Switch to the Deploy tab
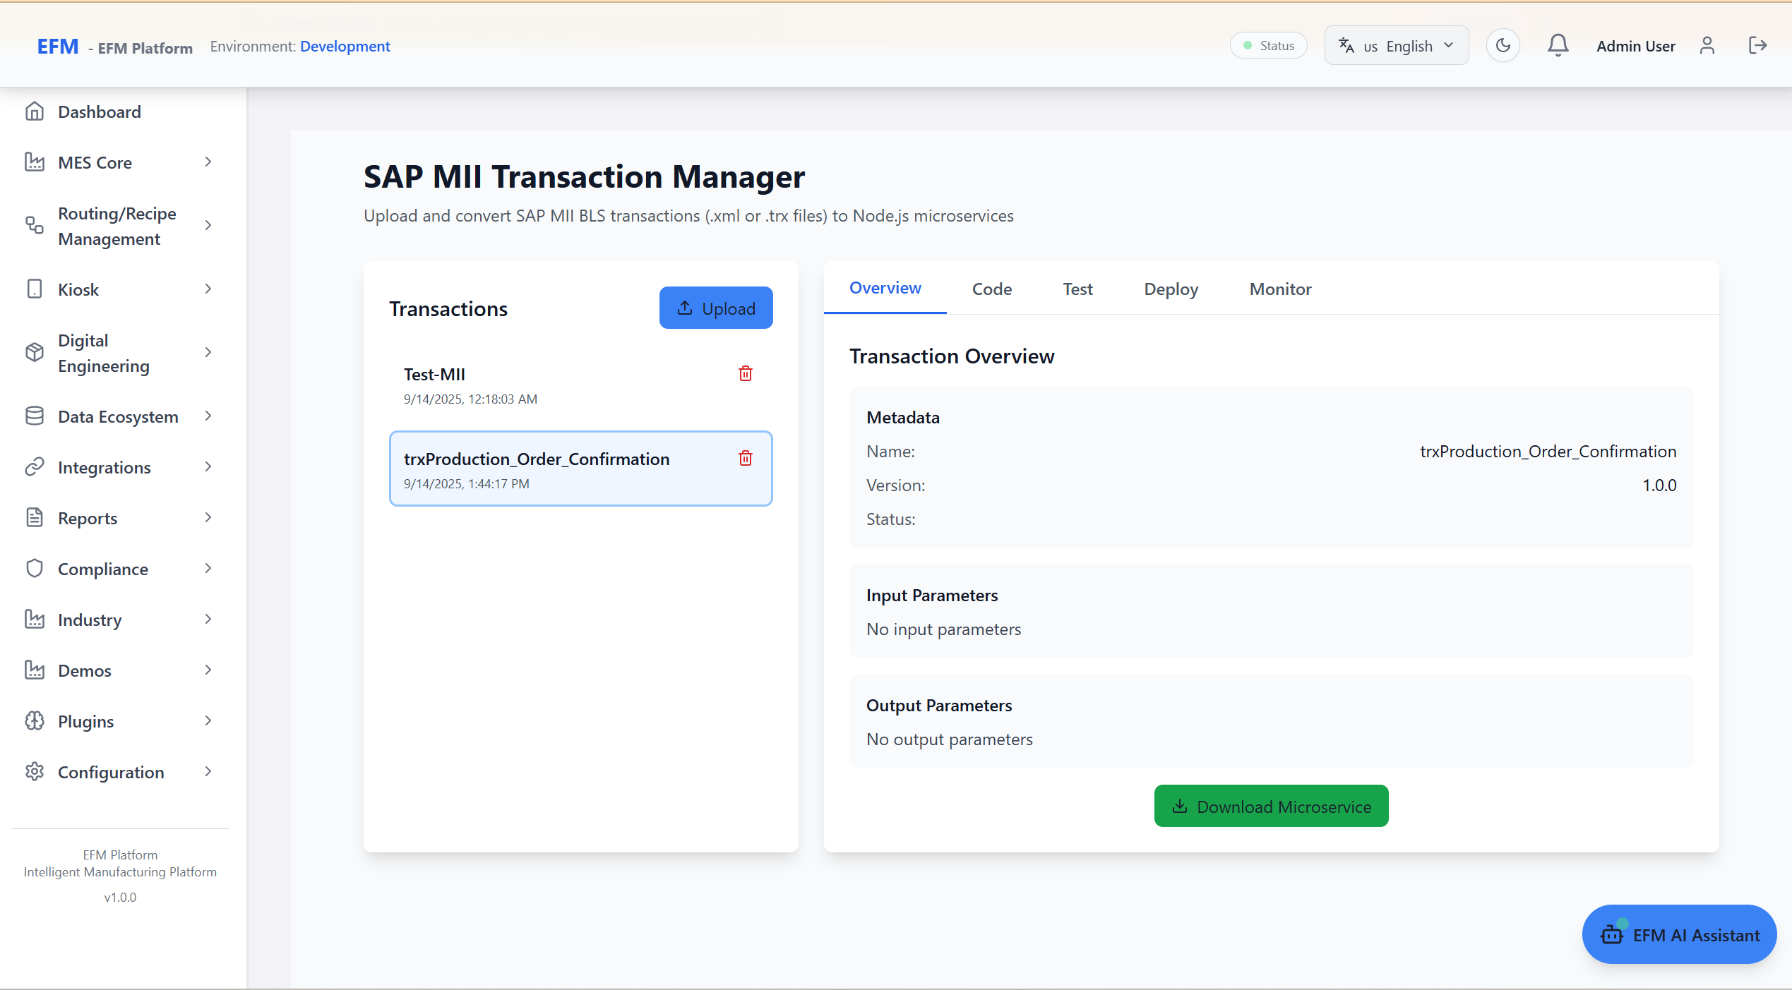 coord(1171,289)
